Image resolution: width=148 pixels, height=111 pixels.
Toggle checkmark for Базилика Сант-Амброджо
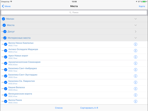[x=6, y=70]
